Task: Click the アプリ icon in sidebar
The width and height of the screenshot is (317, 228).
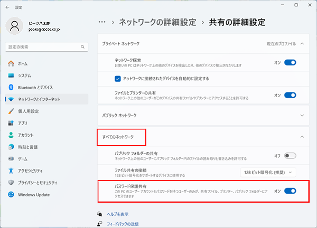Action: coord(11,123)
